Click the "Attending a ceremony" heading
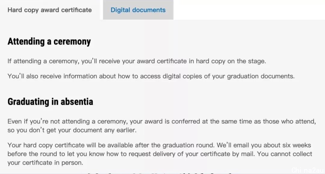The width and height of the screenshot is (325, 174). tap(49, 42)
